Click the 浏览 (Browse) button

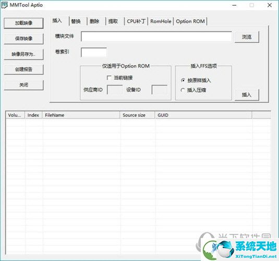click(x=247, y=37)
